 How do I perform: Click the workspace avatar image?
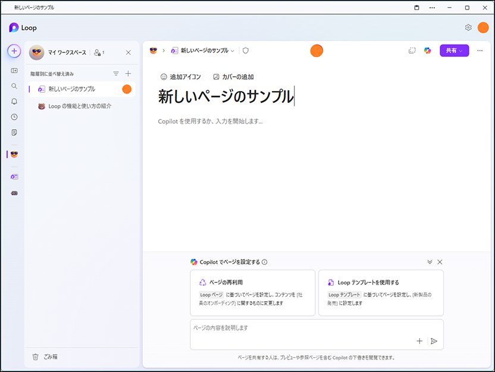click(x=37, y=52)
